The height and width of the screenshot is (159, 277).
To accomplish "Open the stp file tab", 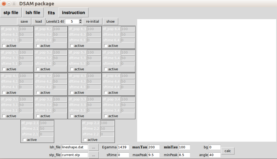I will click(11, 13).
